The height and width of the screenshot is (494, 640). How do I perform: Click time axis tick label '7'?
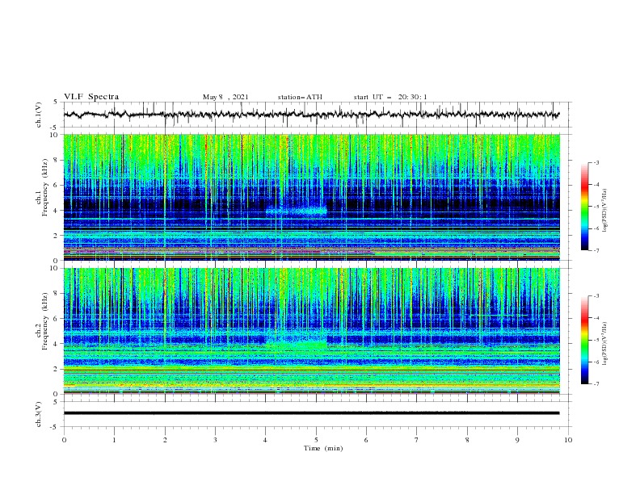[x=417, y=440]
